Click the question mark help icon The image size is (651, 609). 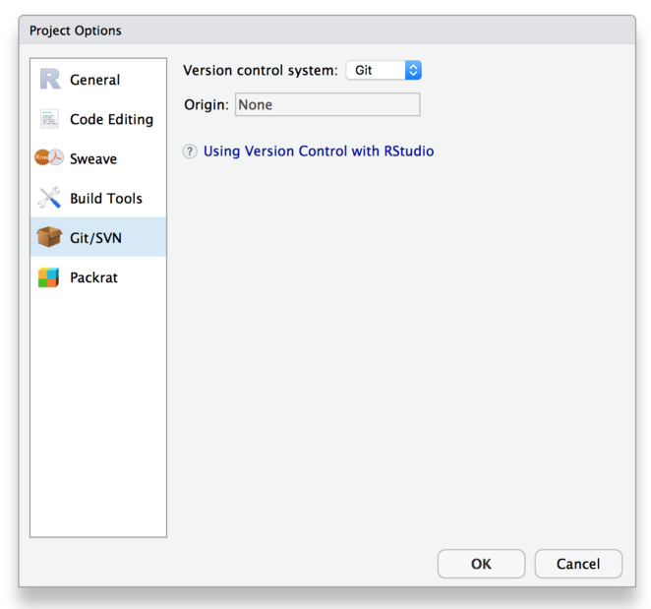click(x=190, y=152)
